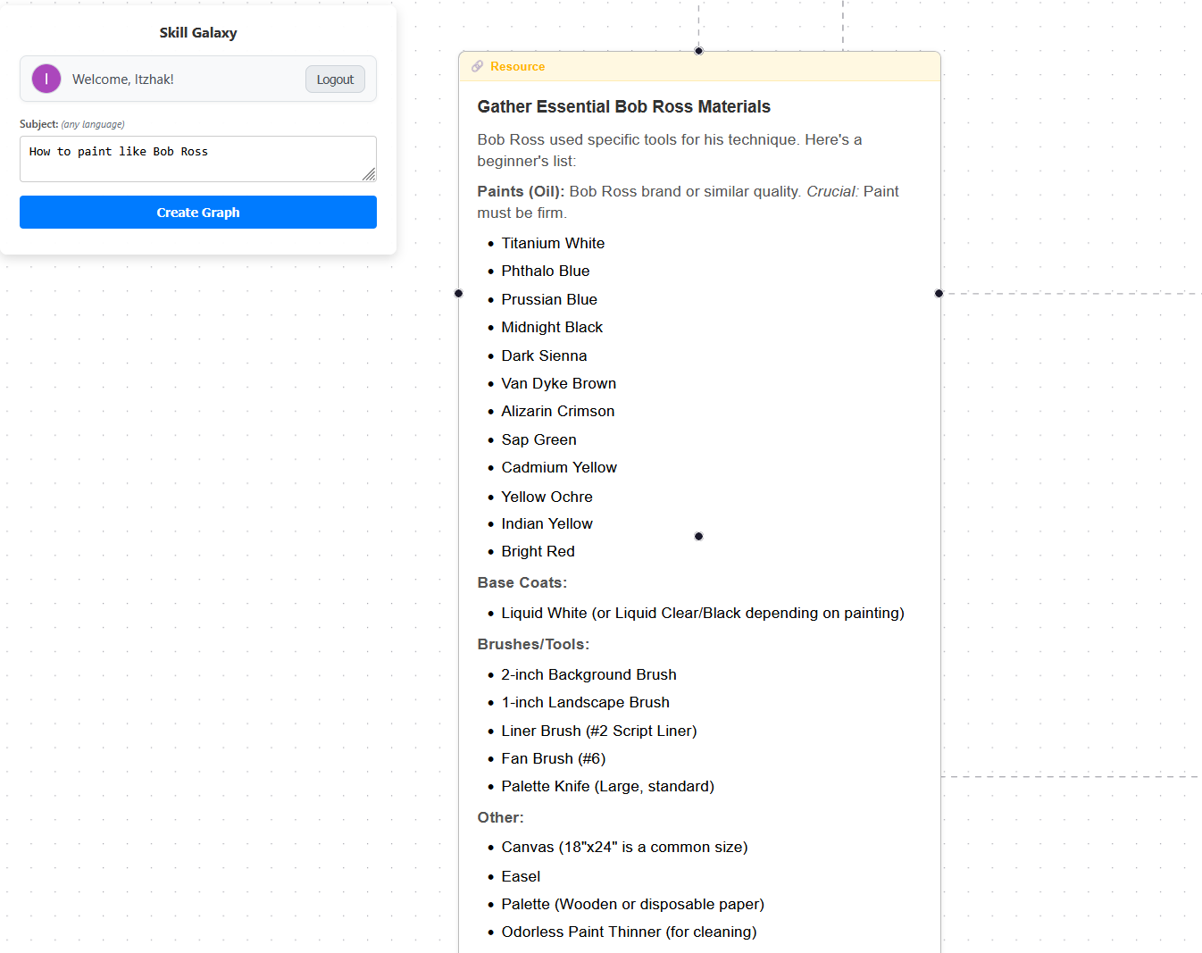Click the Liner Brush (#2 Script Liner) item
Screen dimensions: 1202x953
599,731
